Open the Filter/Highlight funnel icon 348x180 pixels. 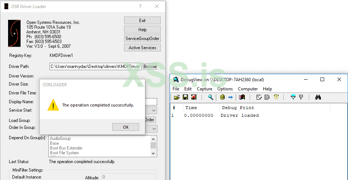293,97
